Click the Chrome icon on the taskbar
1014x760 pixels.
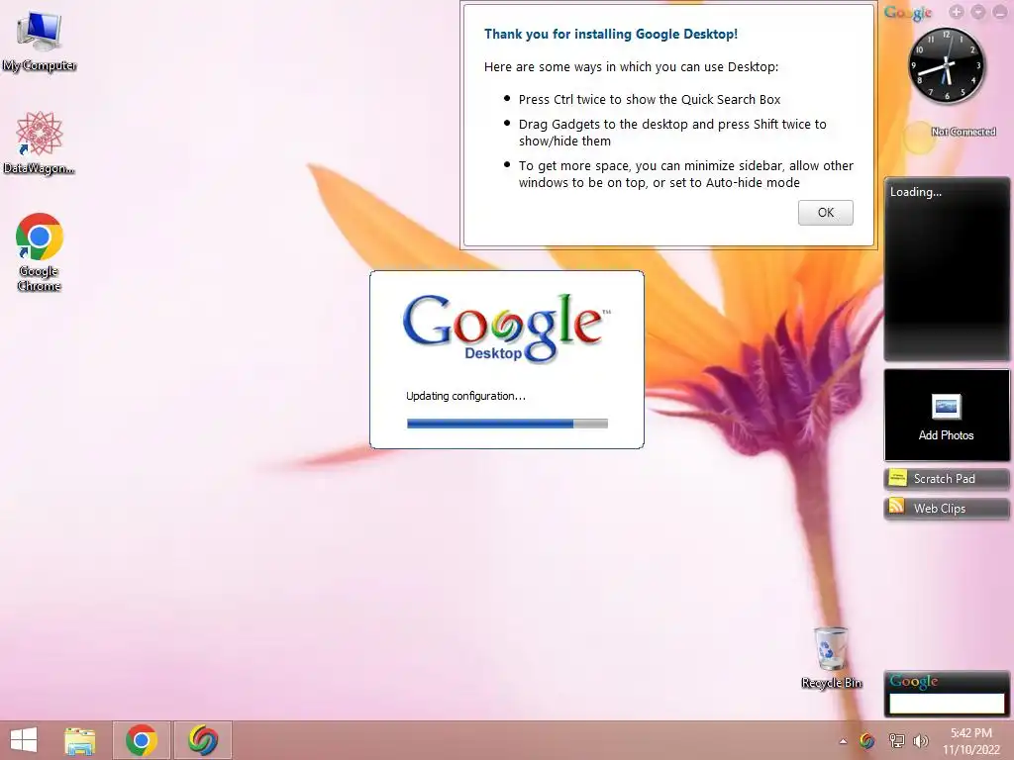click(x=142, y=740)
